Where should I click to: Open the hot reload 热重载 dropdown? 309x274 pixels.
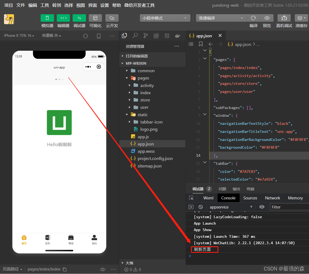tap(51, 36)
